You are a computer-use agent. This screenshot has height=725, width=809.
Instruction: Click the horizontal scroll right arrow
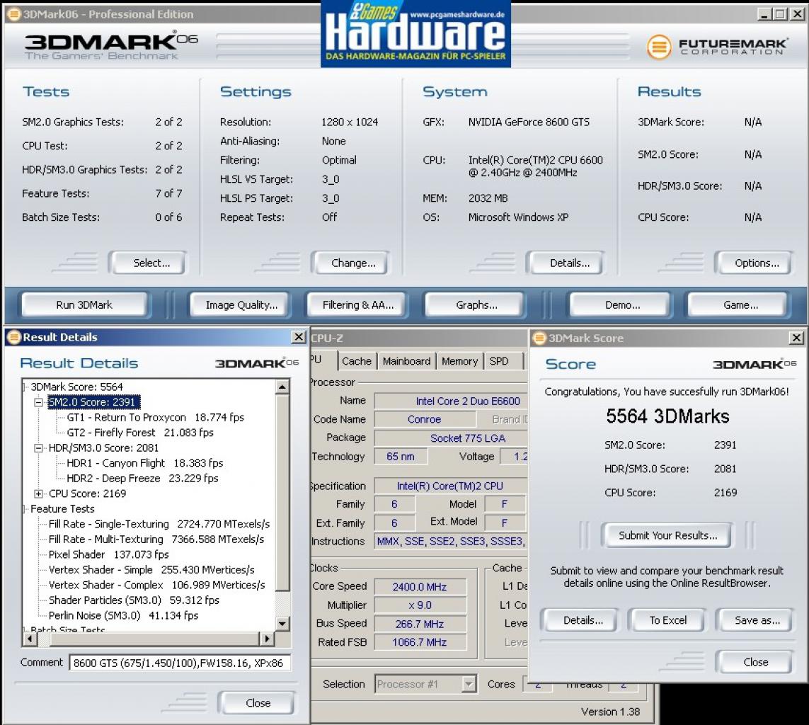tap(266, 639)
